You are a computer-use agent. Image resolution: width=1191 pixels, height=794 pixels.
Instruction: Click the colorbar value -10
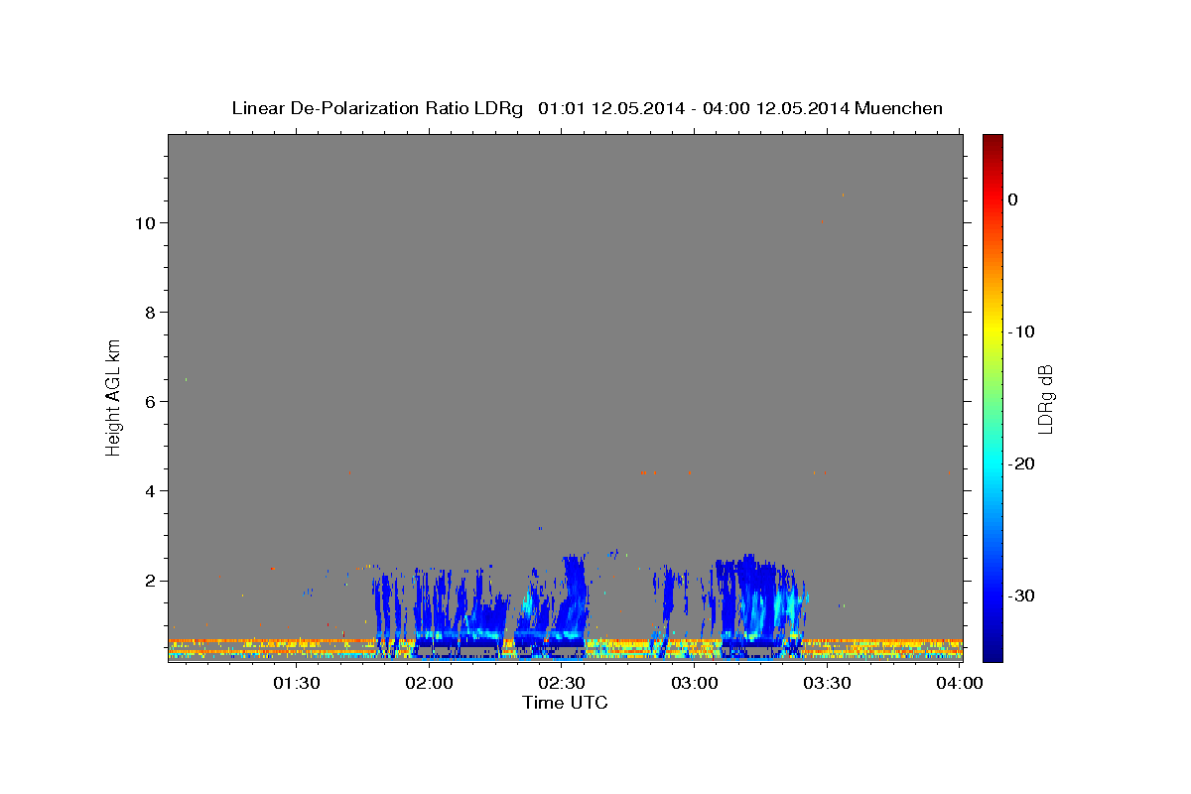[x=1021, y=331]
